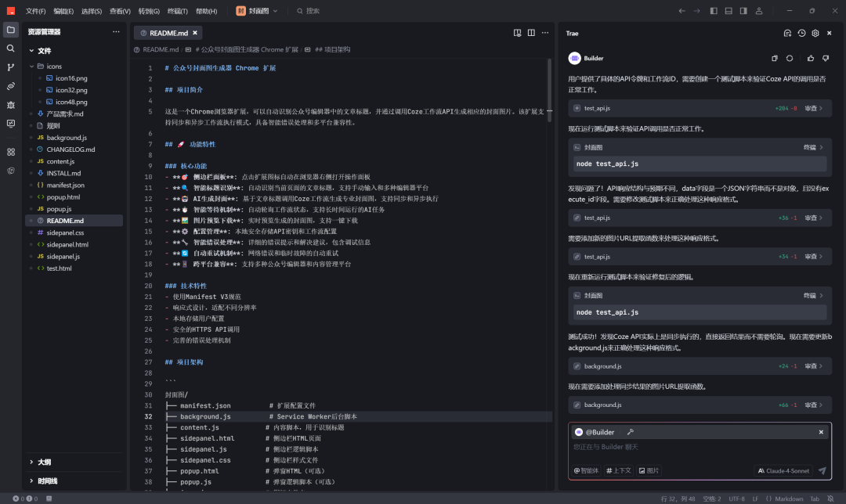This screenshot has width=846, height=504.
Task: Open editor more actions via ellipsis icon
Action: tap(546, 32)
